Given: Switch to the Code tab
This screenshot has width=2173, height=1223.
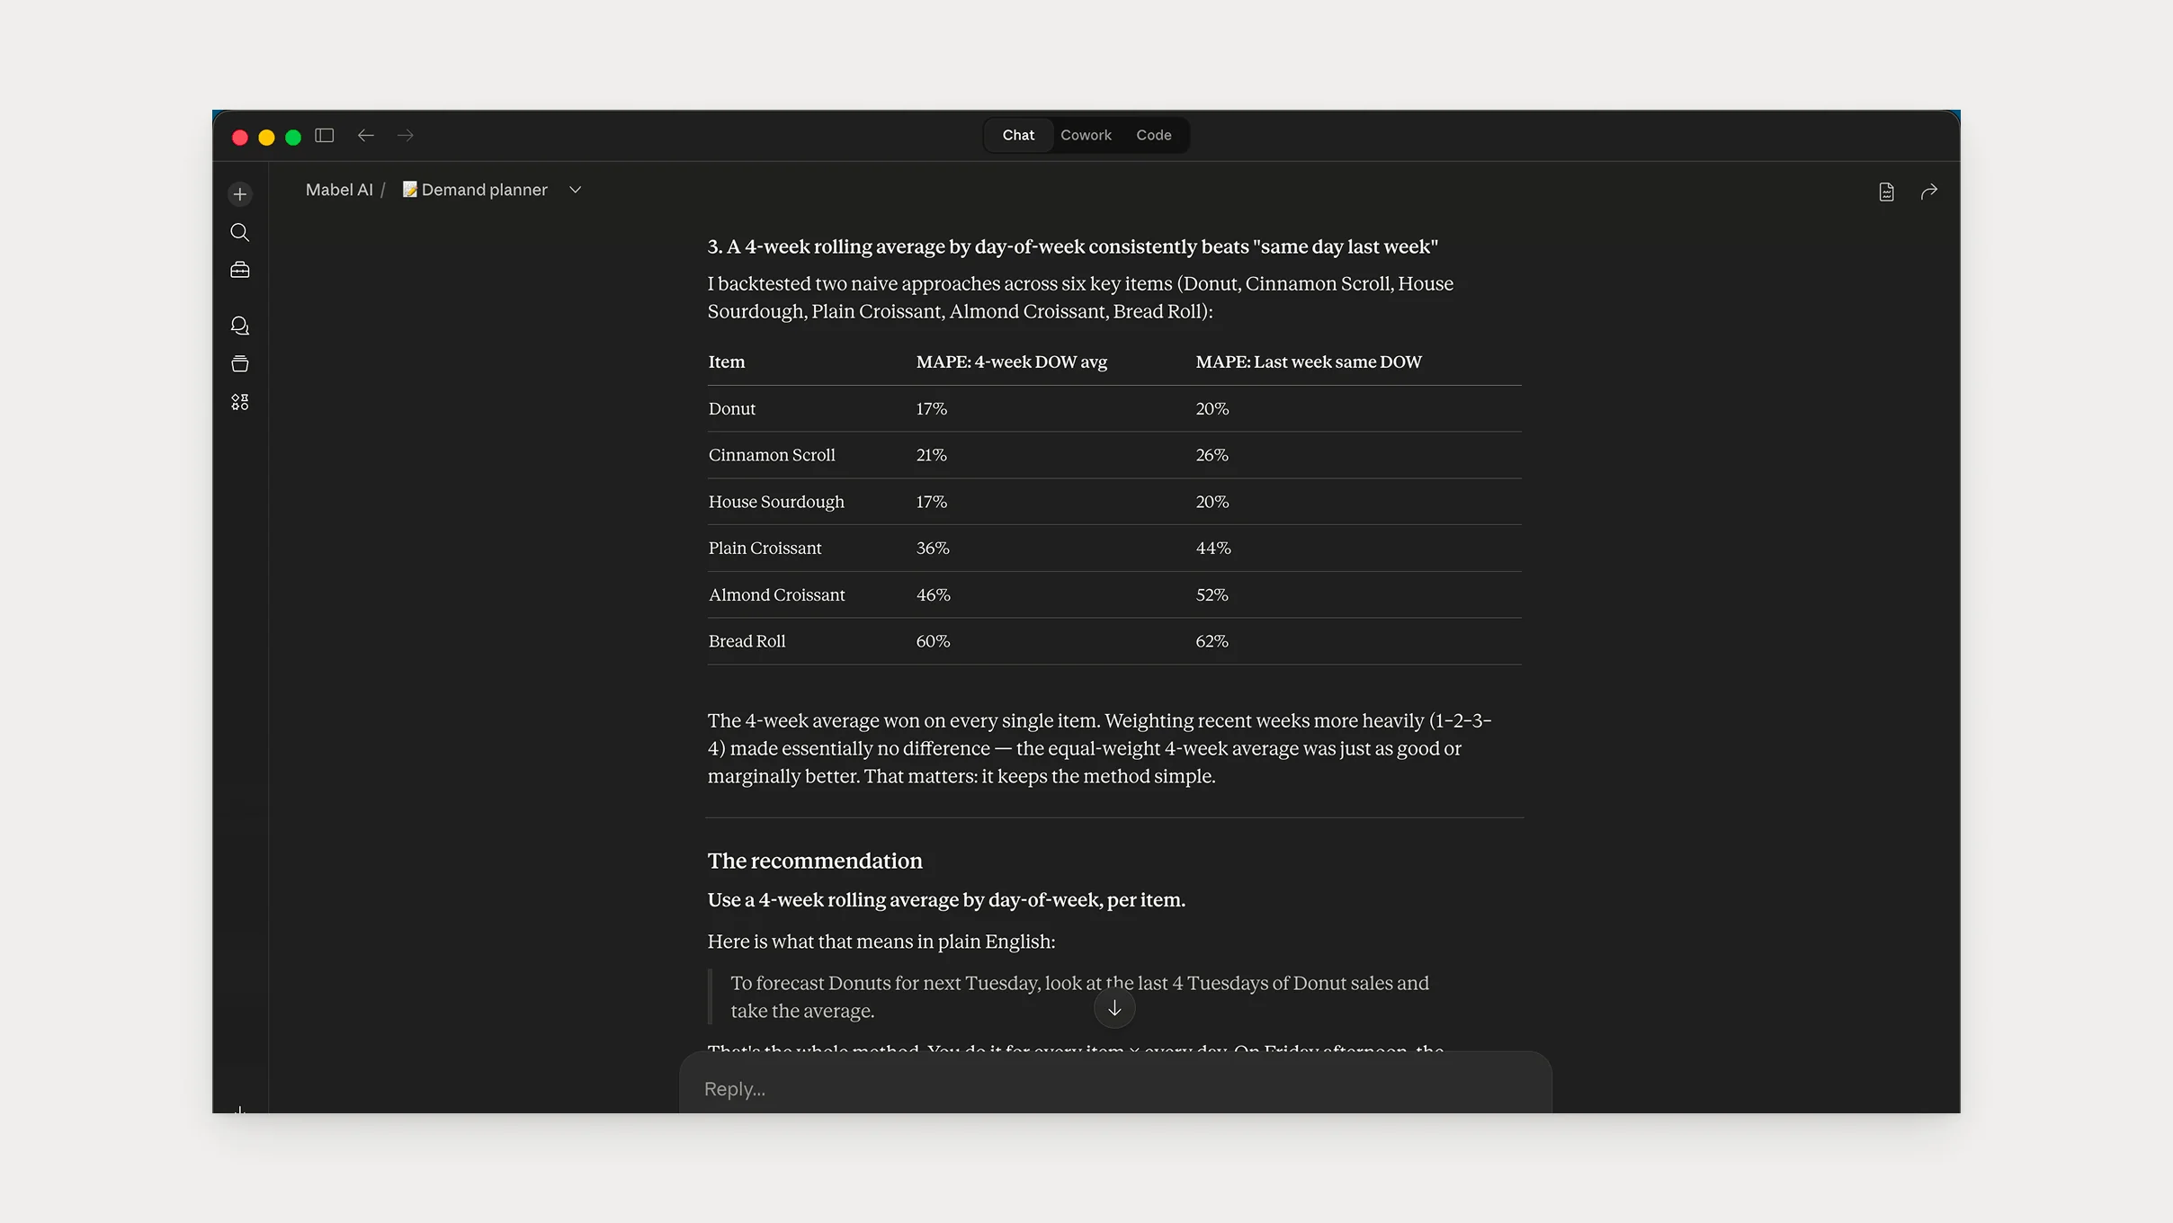Looking at the screenshot, I should (1153, 135).
